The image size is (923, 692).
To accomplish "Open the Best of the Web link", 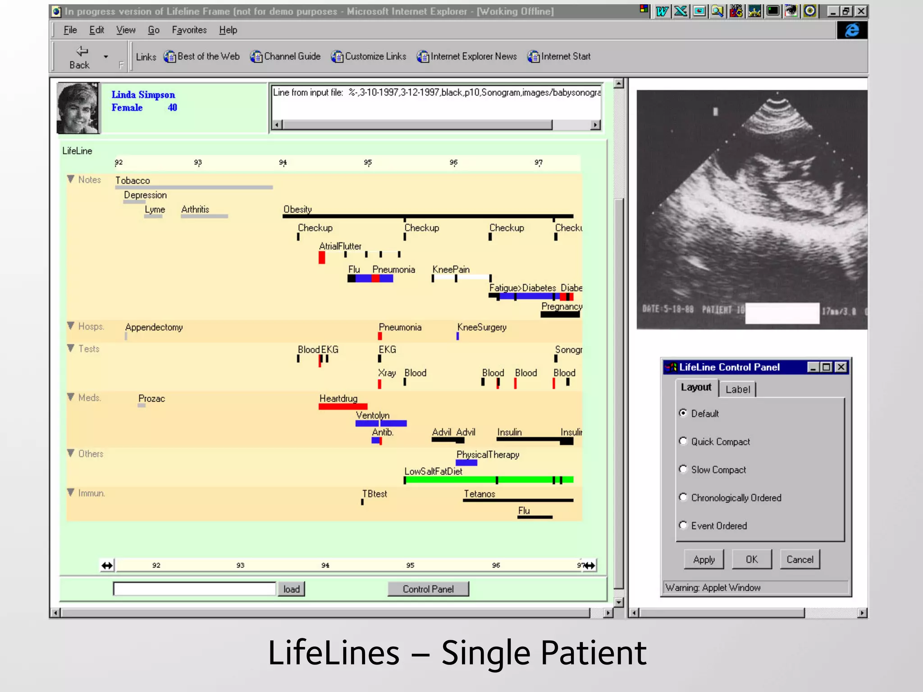I will coord(201,57).
